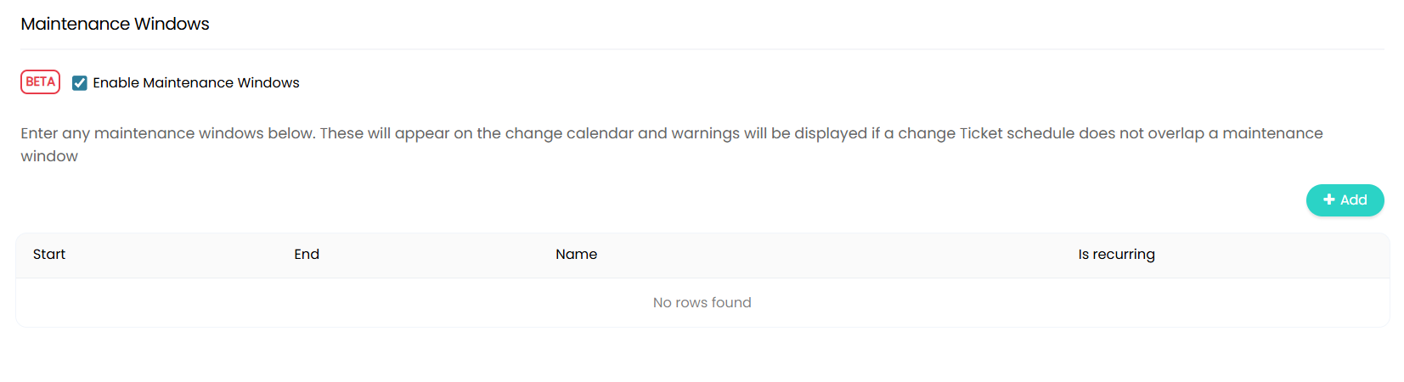Image resolution: width=1404 pixels, height=382 pixels.
Task: Click "Add" text on the teal button
Action: pyautogui.click(x=1354, y=200)
